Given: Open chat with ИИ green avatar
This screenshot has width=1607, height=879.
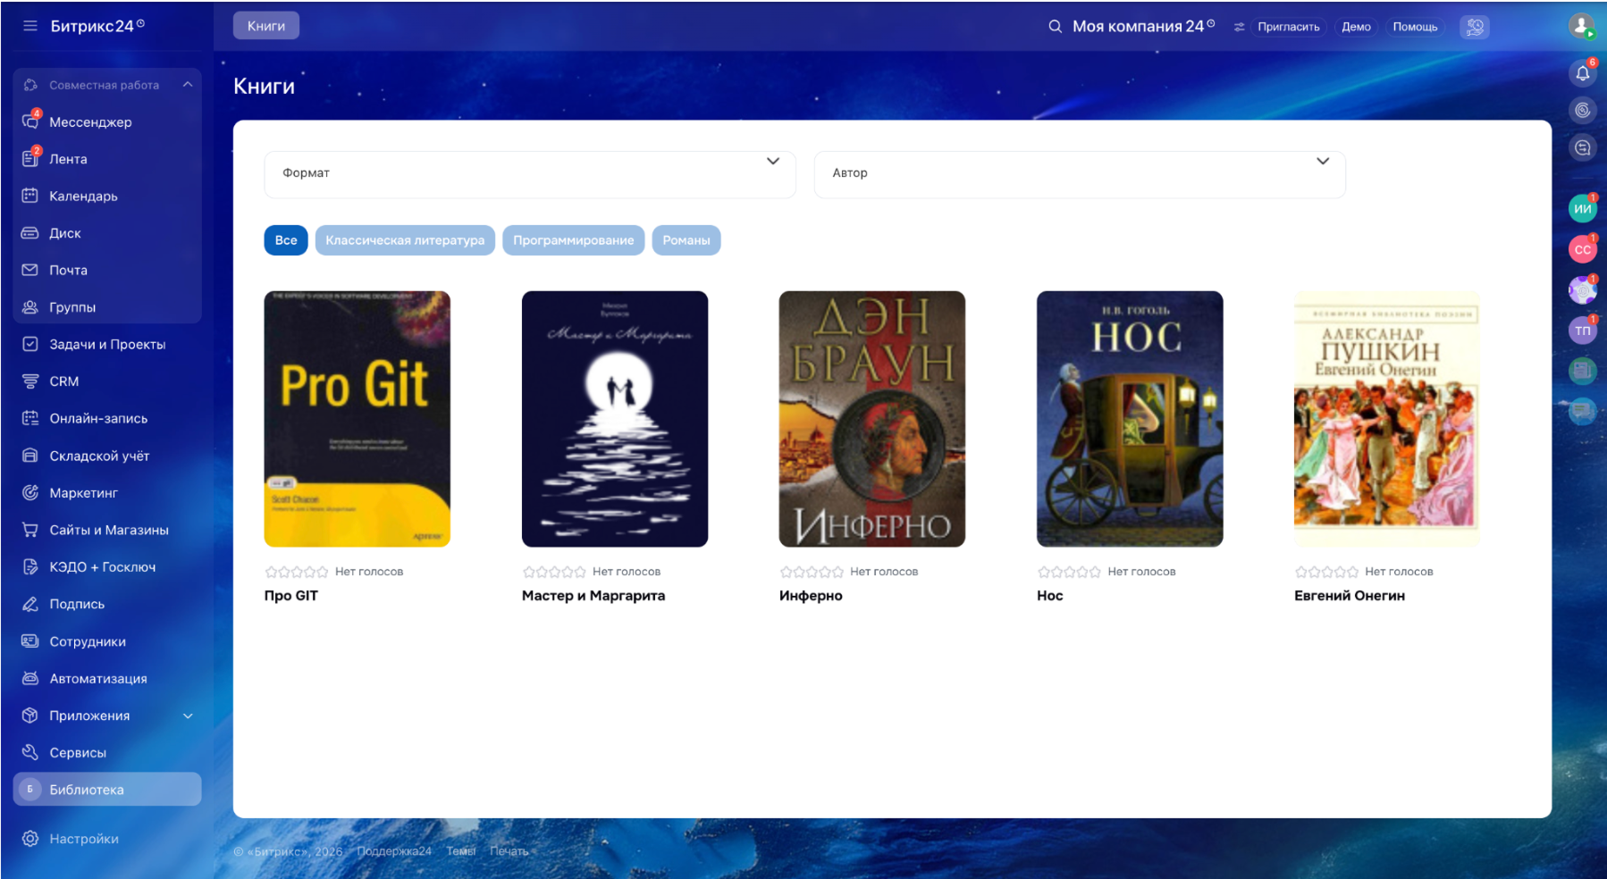Looking at the screenshot, I should [x=1582, y=208].
